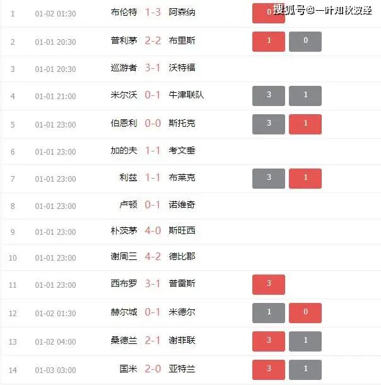Select red pick 0 for 赫尔城 vs 米德尔

pos(305,313)
